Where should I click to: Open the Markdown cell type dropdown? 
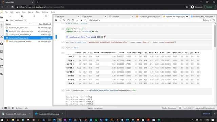95,20
